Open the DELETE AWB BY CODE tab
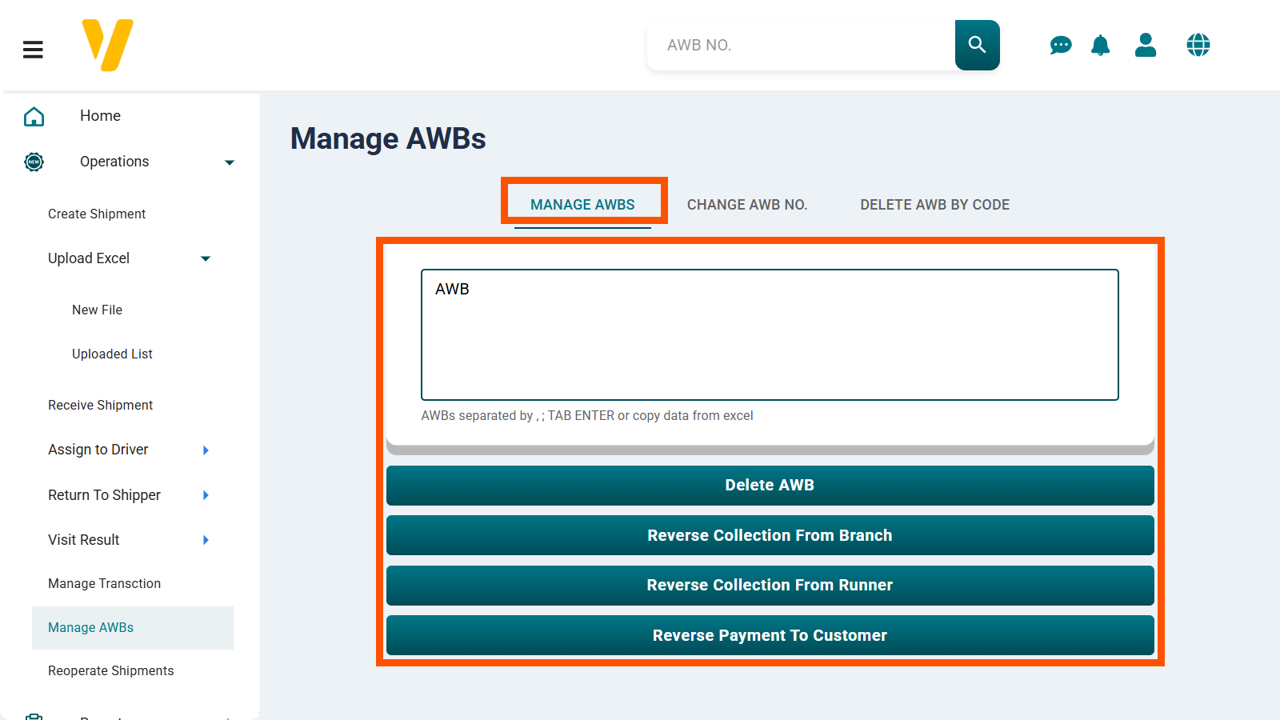Viewport: 1280px width, 720px height. pyautogui.click(x=934, y=204)
